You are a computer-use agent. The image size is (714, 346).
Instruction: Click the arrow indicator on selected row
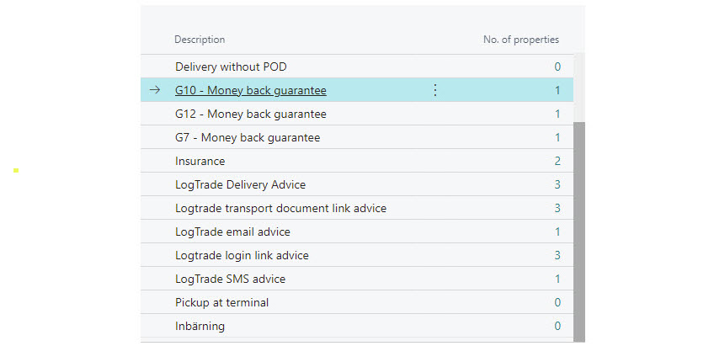click(x=155, y=90)
